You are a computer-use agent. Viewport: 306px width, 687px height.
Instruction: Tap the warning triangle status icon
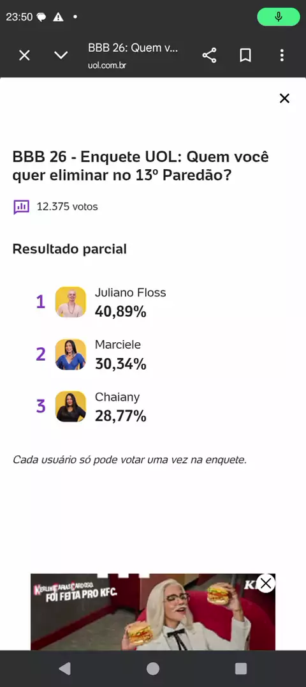(x=58, y=17)
